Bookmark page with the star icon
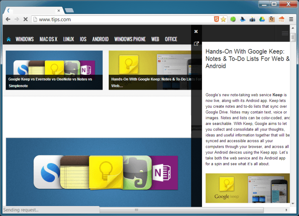 (x=223, y=19)
